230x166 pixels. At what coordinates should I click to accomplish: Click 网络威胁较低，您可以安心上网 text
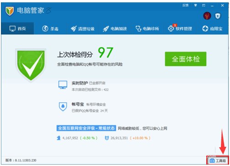pyautogui.click(x=142, y=129)
